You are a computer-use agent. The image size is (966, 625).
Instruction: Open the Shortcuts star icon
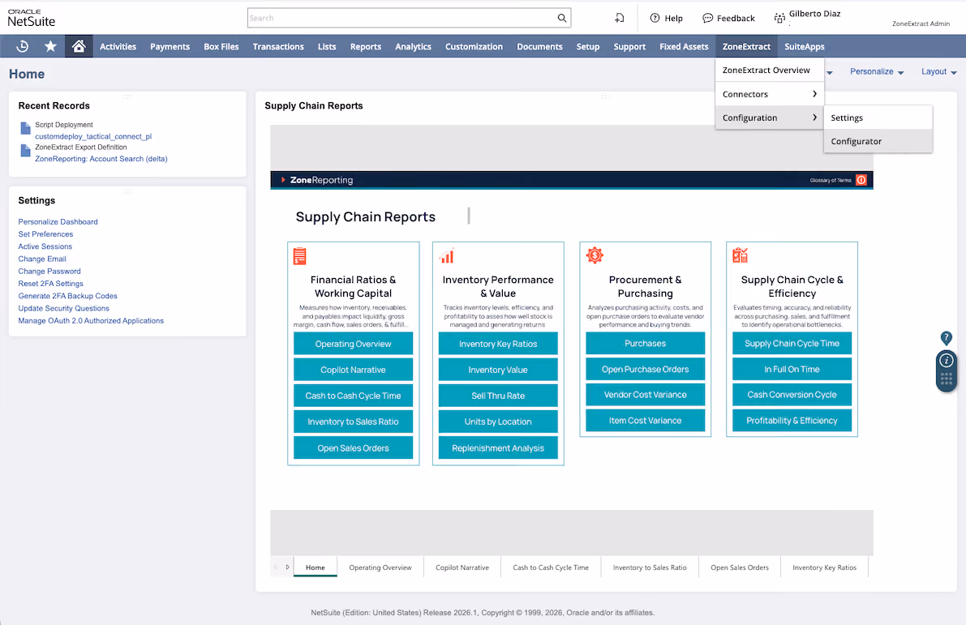pos(50,46)
